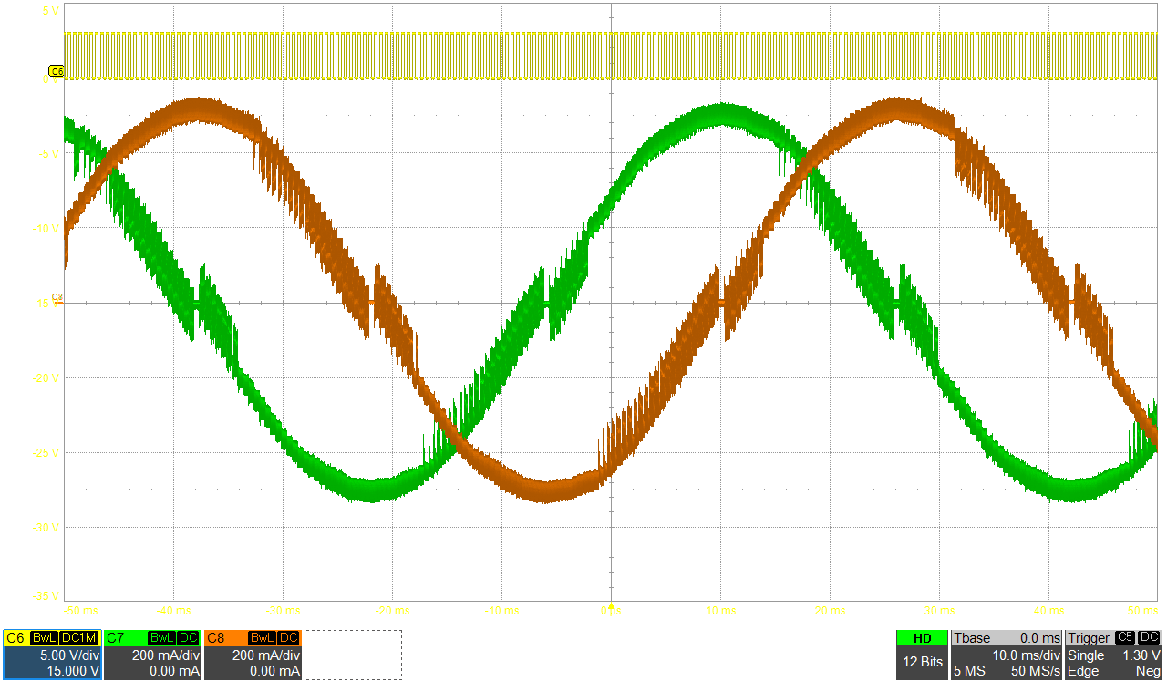Toggle the BwL bandwidth limit badge on C6

point(44,638)
